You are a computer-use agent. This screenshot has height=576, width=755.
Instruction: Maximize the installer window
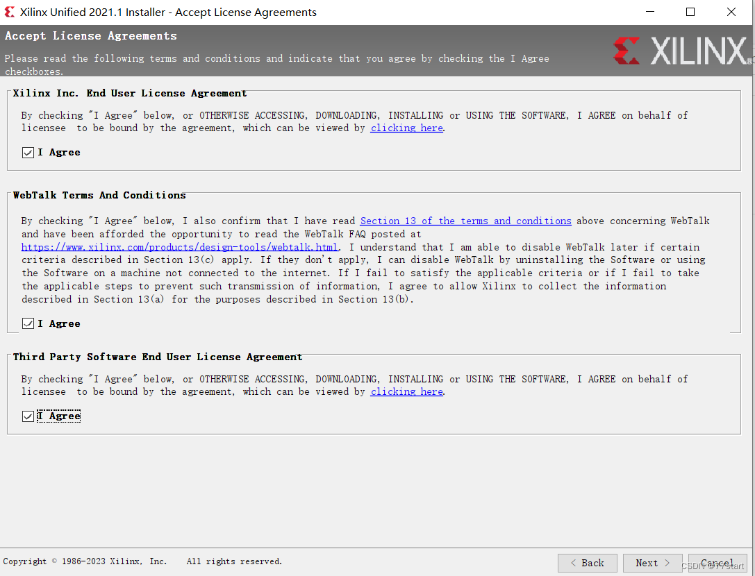pyautogui.click(x=690, y=12)
